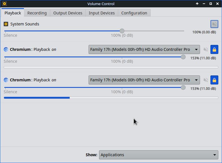Toggle channel lock on second Chromium stream
This screenshot has height=163, width=222.
click(x=214, y=80)
